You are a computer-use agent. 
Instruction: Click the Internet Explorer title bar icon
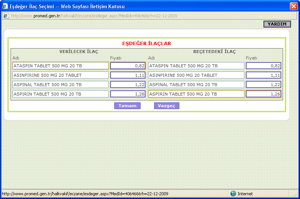tap(5, 6)
